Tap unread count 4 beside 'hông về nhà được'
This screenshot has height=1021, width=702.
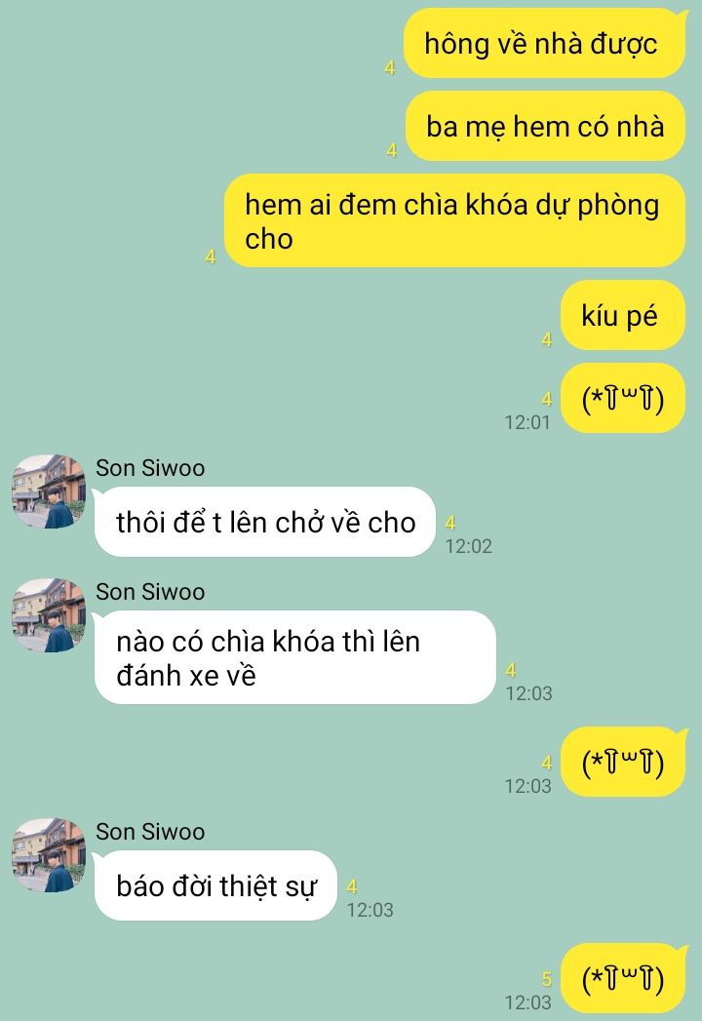point(389,67)
